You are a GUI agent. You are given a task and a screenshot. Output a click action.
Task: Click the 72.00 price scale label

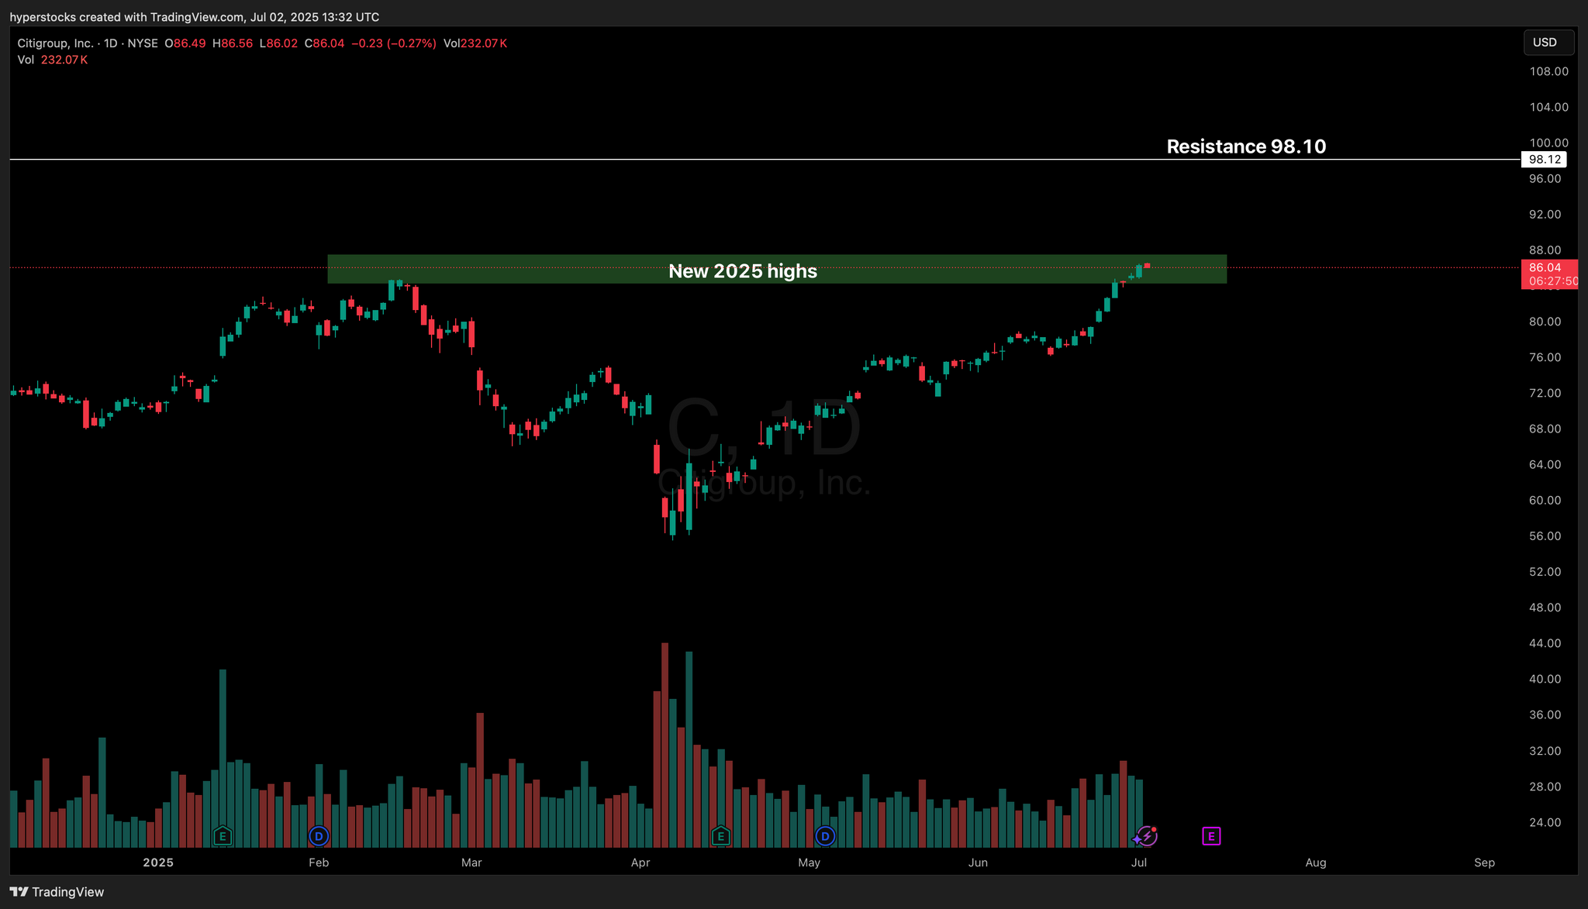1545,393
